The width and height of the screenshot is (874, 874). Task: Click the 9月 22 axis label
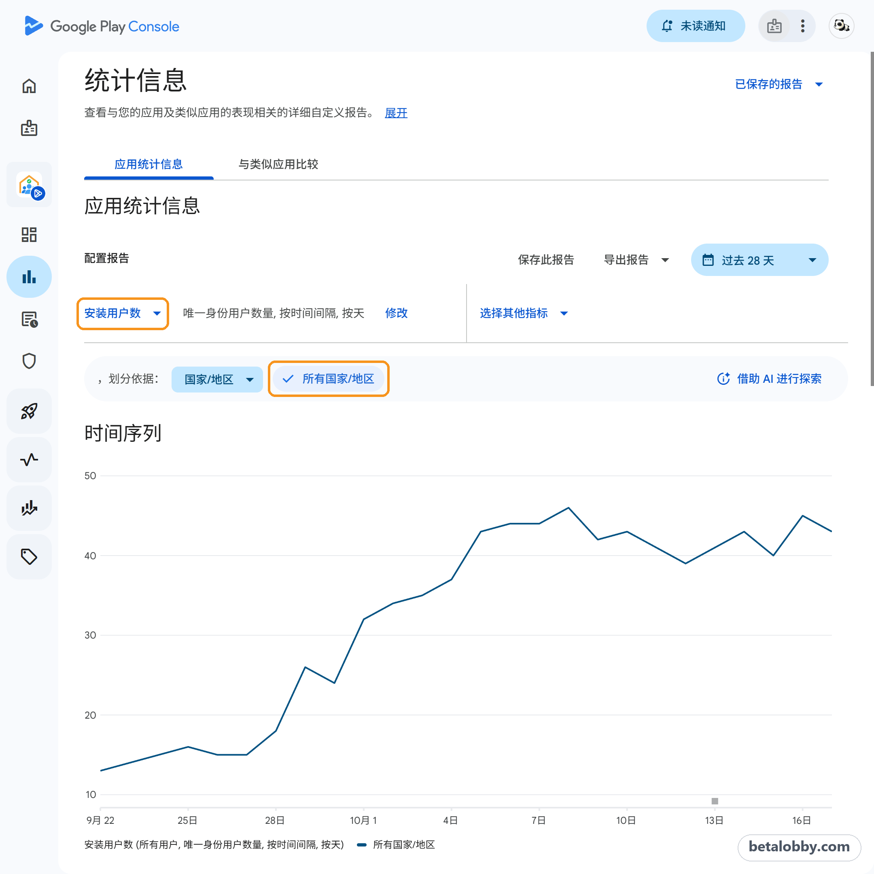pyautogui.click(x=100, y=820)
